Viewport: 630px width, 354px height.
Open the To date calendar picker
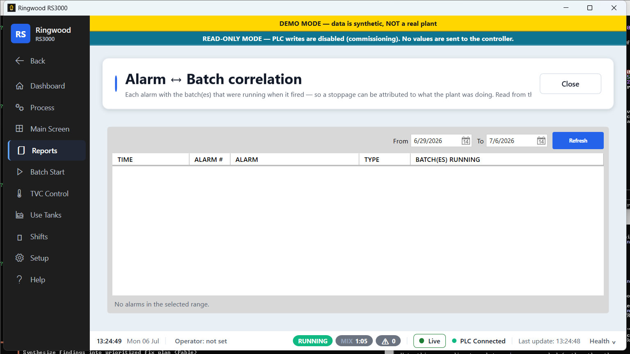point(541,141)
